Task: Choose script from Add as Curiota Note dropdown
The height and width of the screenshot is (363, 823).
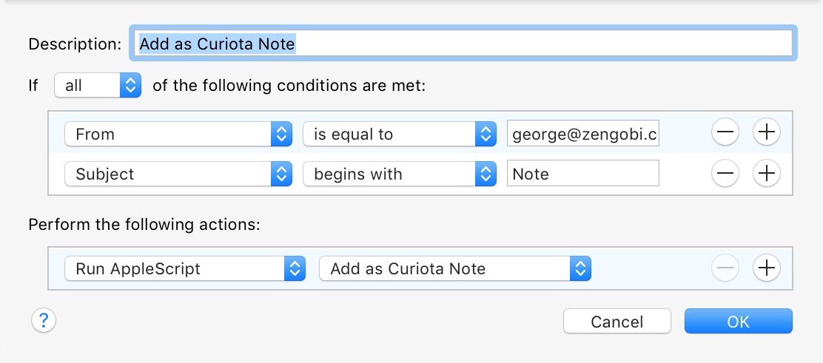Action: [x=454, y=269]
